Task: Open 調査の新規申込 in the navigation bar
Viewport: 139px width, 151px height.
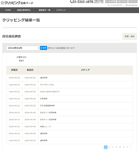Action: 24,10
